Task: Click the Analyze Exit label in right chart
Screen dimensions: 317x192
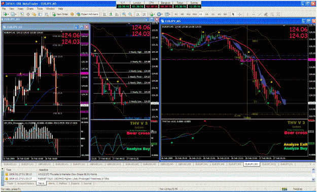Action: [295, 144]
